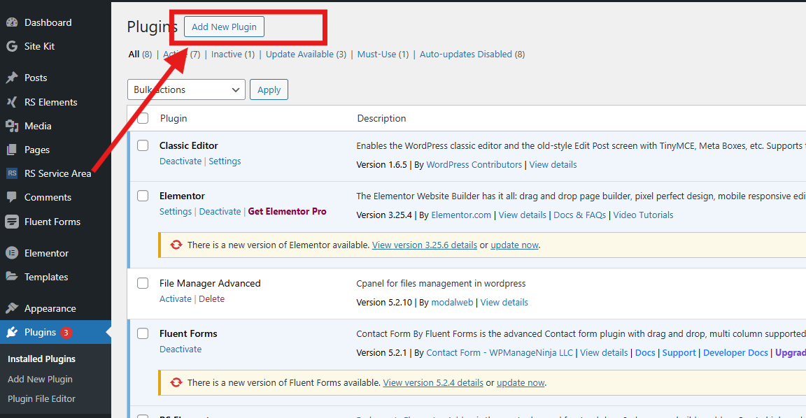Click Fluent Forms update now link
This screenshot has width=806, height=418.
pos(521,382)
